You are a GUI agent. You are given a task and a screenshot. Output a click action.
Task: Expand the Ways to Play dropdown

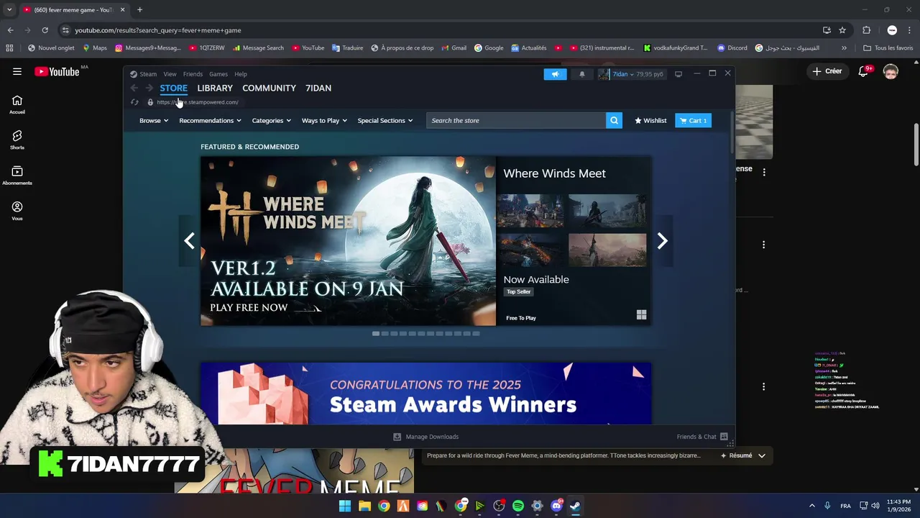click(x=324, y=120)
